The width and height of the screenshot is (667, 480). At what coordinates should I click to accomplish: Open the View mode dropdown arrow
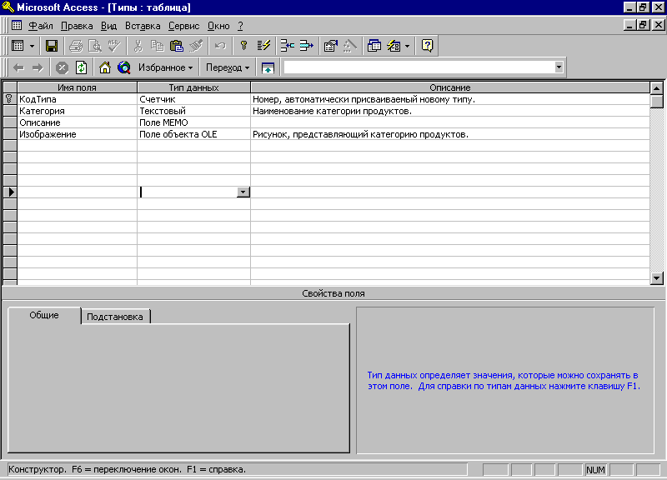32,46
